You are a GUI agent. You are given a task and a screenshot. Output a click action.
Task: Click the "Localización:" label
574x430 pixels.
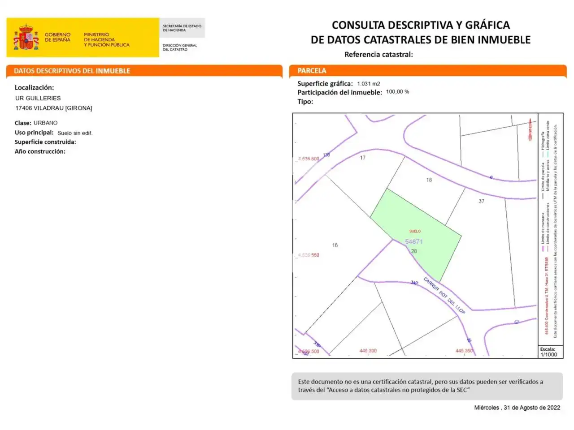click(34, 88)
